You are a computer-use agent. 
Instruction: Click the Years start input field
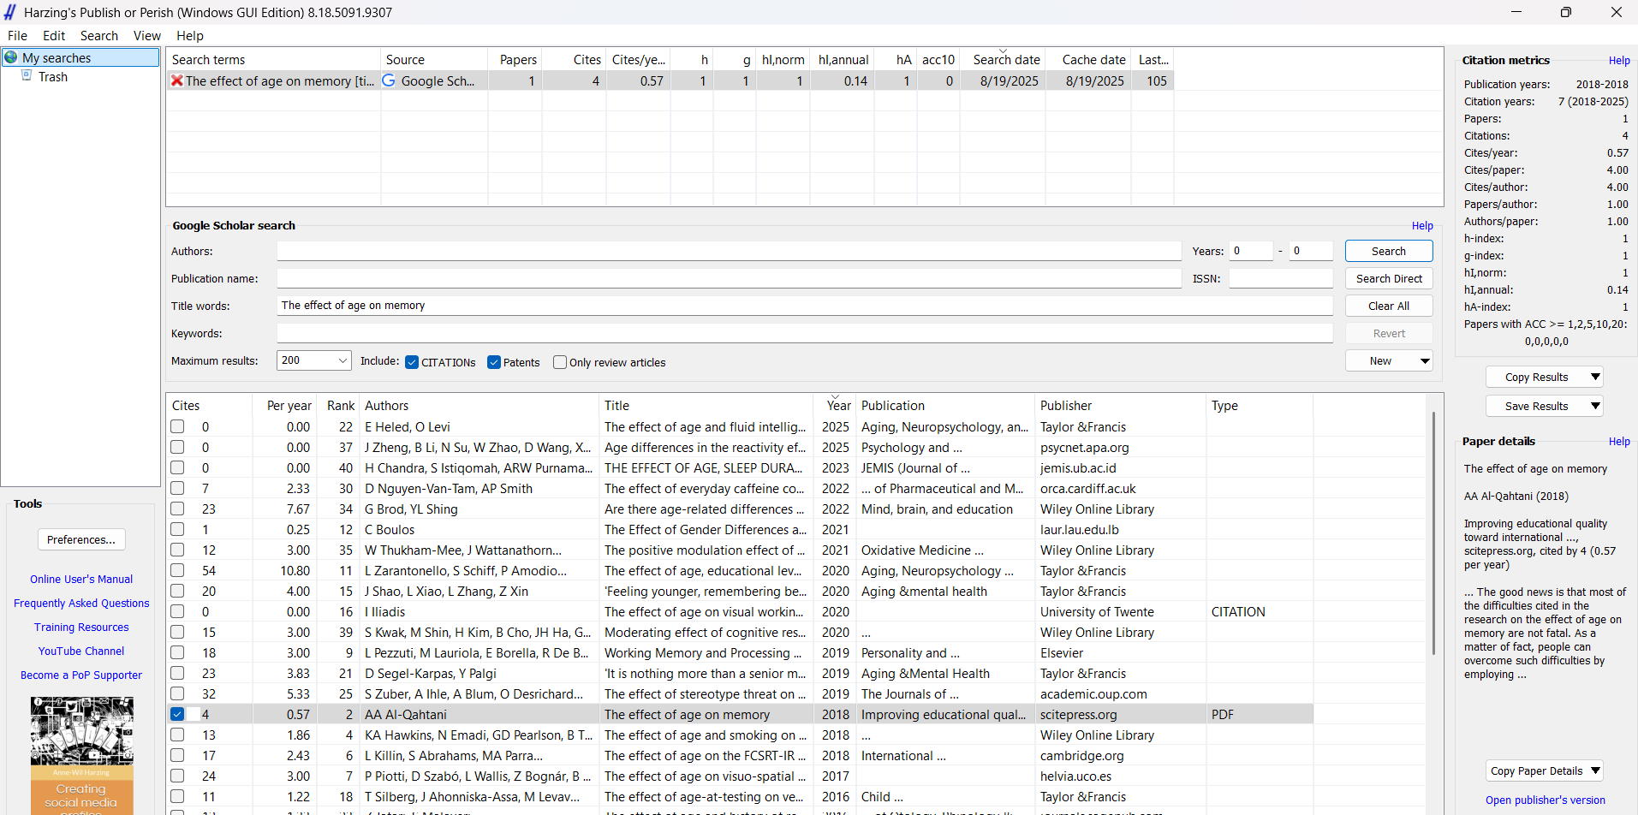[1251, 251]
